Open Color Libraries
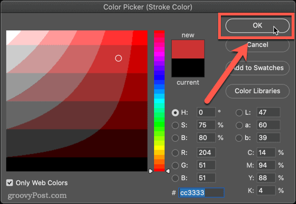The image size is (296, 204). point(257,91)
